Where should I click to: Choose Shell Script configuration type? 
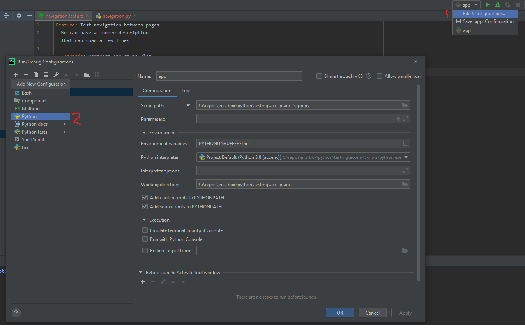click(x=41, y=140)
